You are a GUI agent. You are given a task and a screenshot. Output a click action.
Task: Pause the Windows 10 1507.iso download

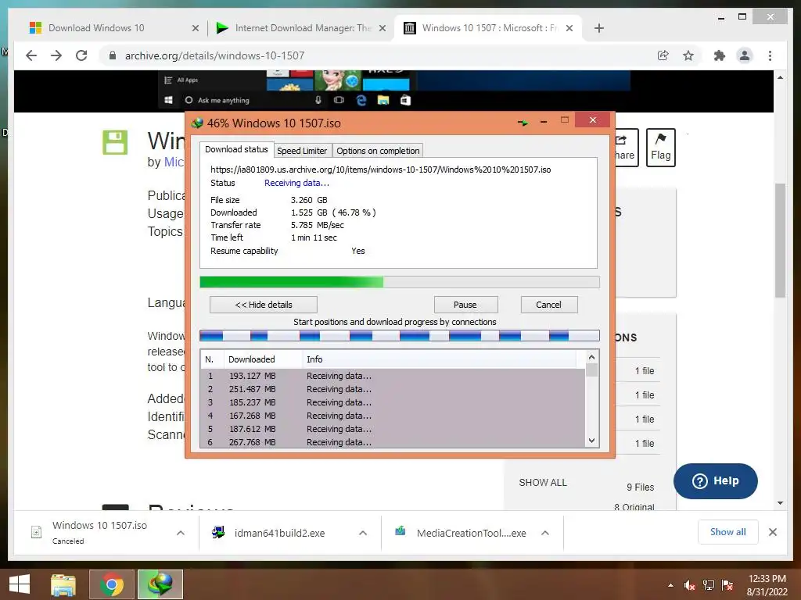click(x=465, y=305)
